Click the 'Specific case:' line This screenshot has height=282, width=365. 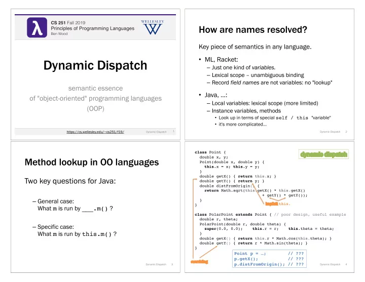coord(56,227)
